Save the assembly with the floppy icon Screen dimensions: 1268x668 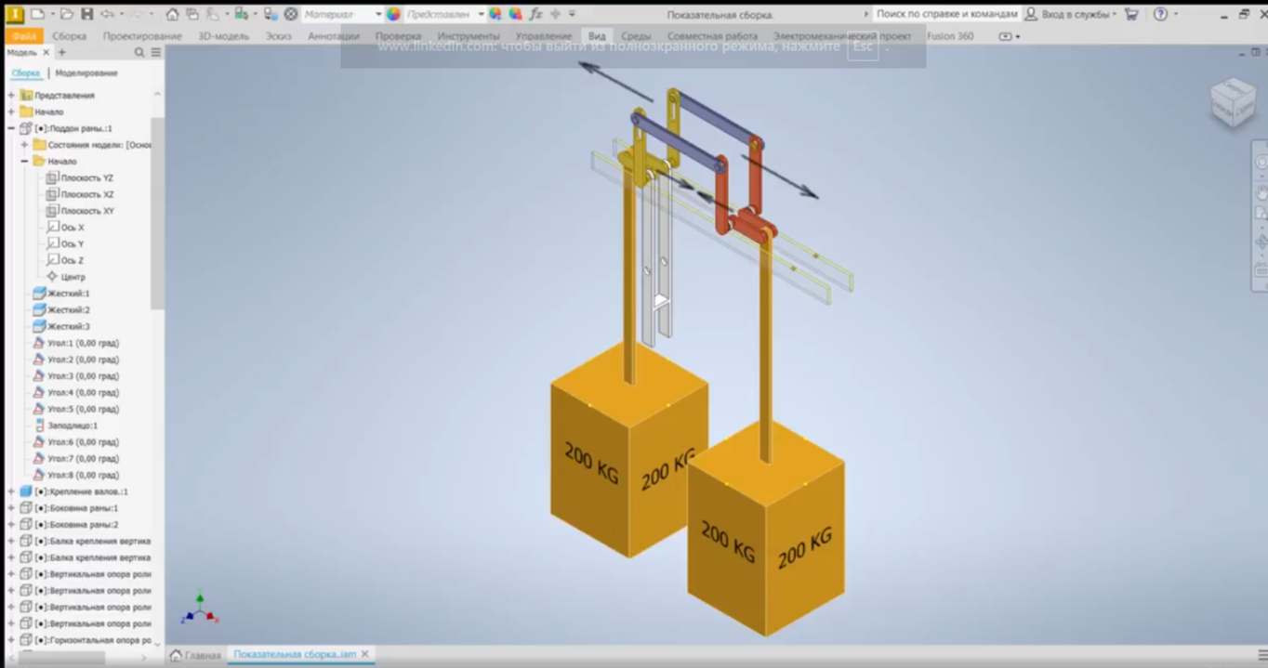click(86, 14)
